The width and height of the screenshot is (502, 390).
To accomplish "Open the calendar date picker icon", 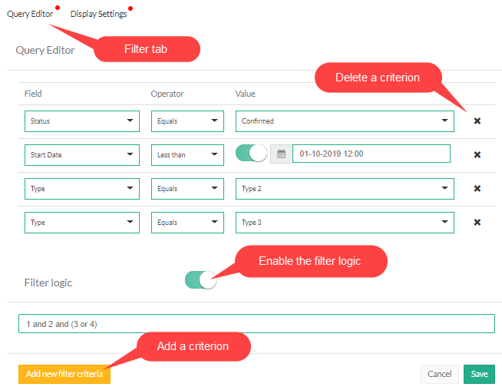I will pyautogui.click(x=281, y=154).
